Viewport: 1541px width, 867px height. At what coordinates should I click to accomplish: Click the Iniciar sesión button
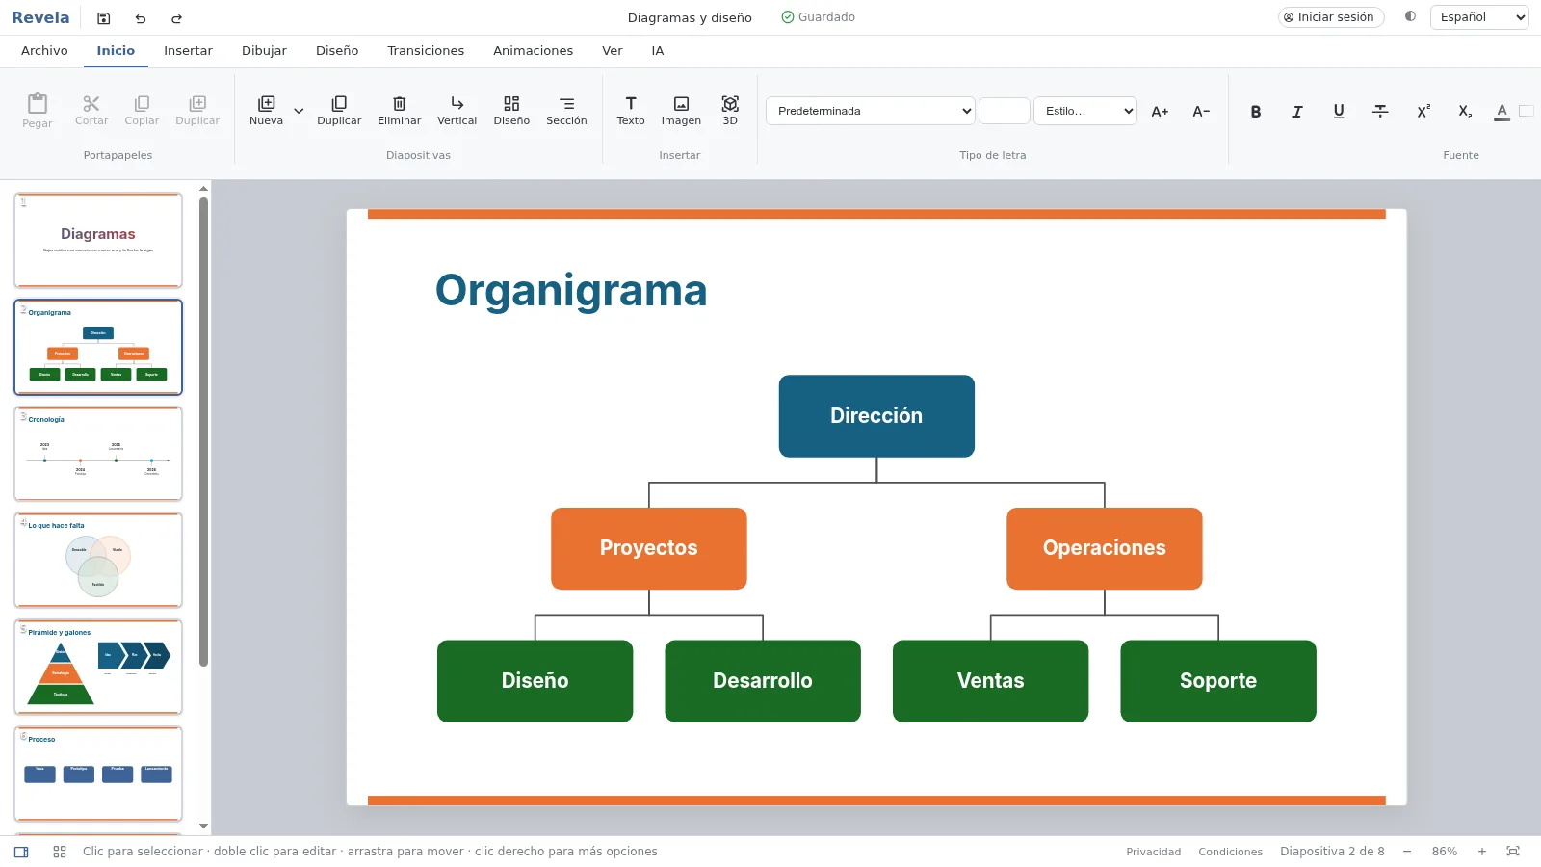coord(1330,17)
